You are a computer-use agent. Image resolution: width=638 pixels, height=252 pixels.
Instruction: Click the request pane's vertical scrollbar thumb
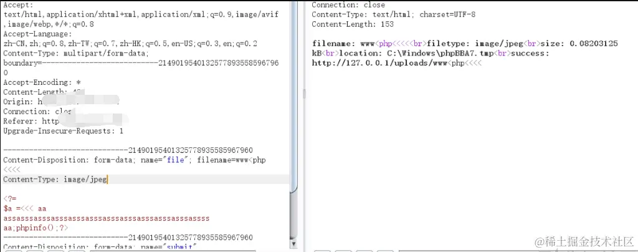(294, 95)
